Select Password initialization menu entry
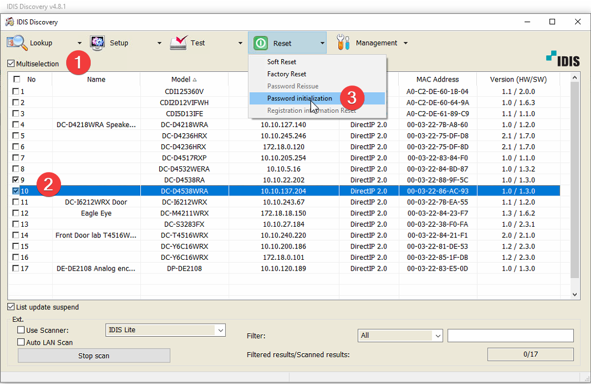Screen dimensions: 591x384 (317, 98)
